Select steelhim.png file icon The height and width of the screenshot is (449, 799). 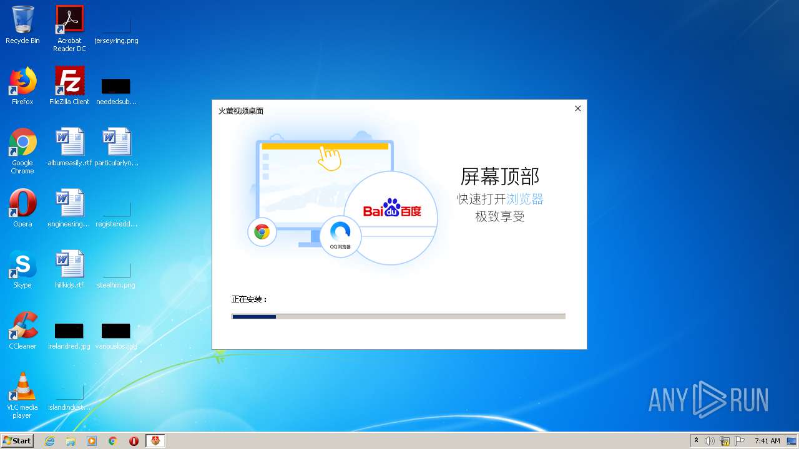[116, 274]
